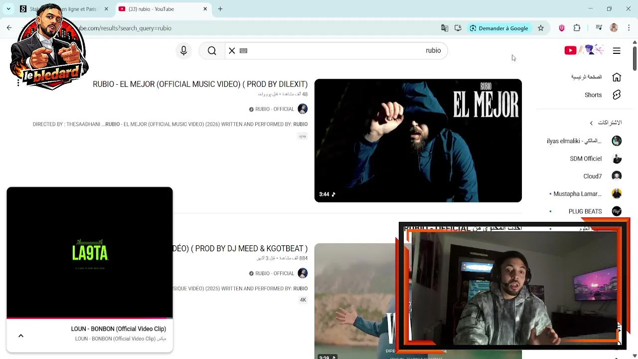The height and width of the screenshot is (359, 638).
Task: Click the address bar URL
Action: pyautogui.click(x=125, y=28)
